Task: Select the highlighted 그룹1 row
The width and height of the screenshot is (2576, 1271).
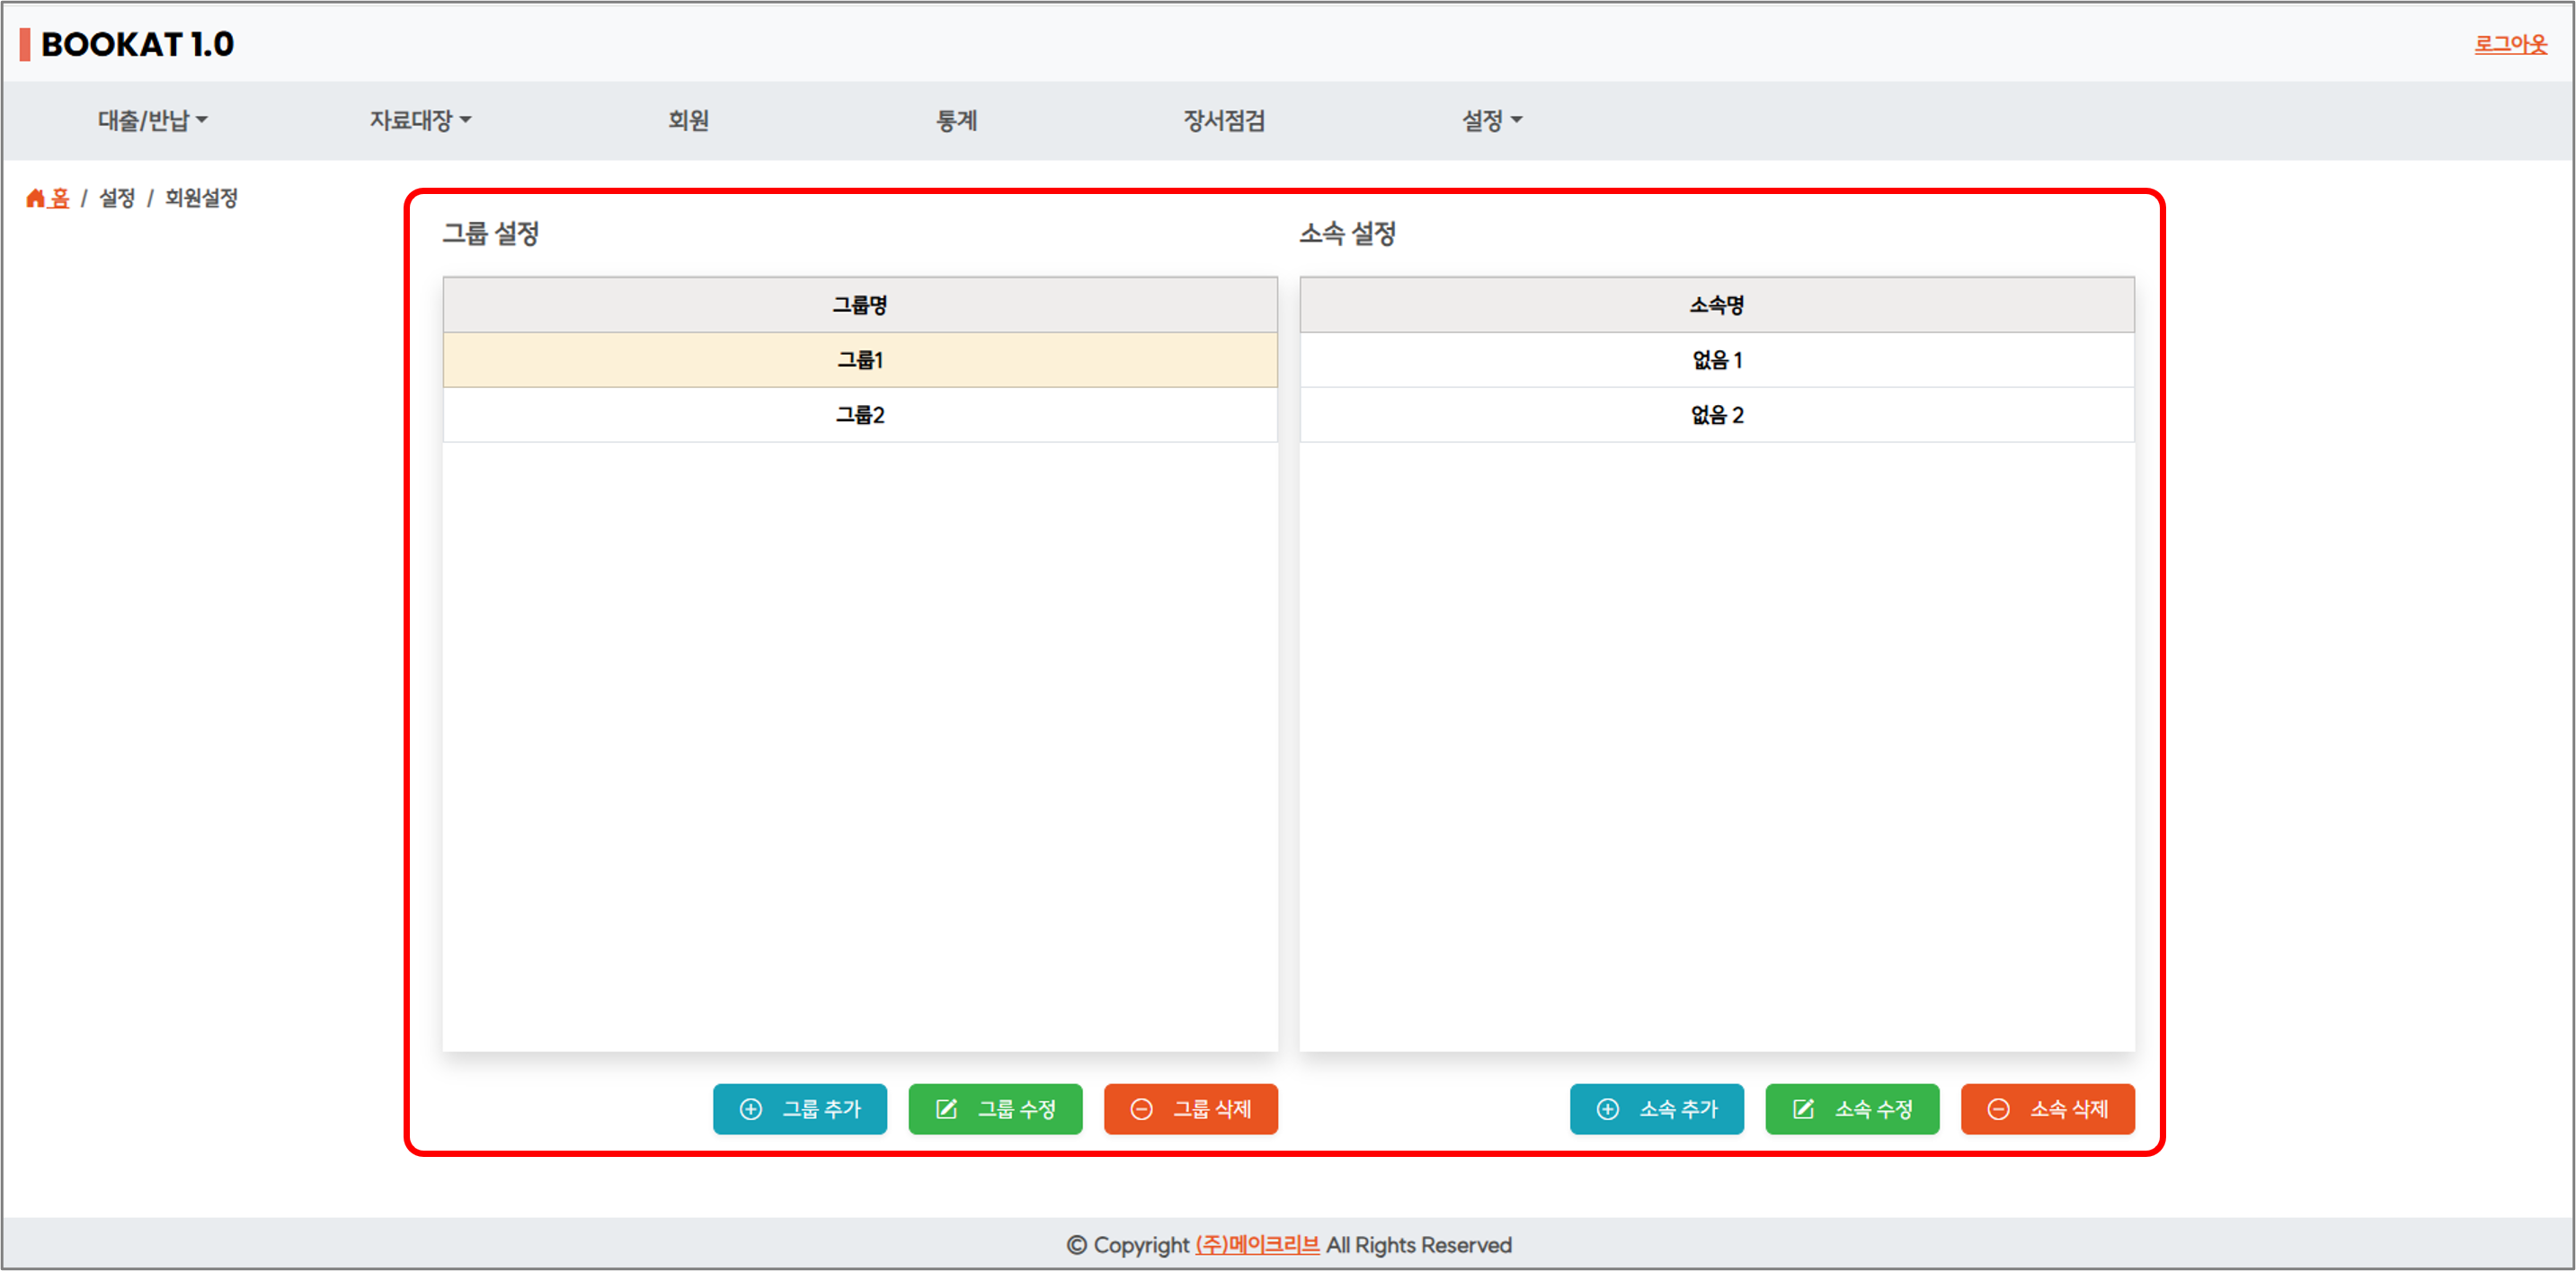Action: (860, 359)
